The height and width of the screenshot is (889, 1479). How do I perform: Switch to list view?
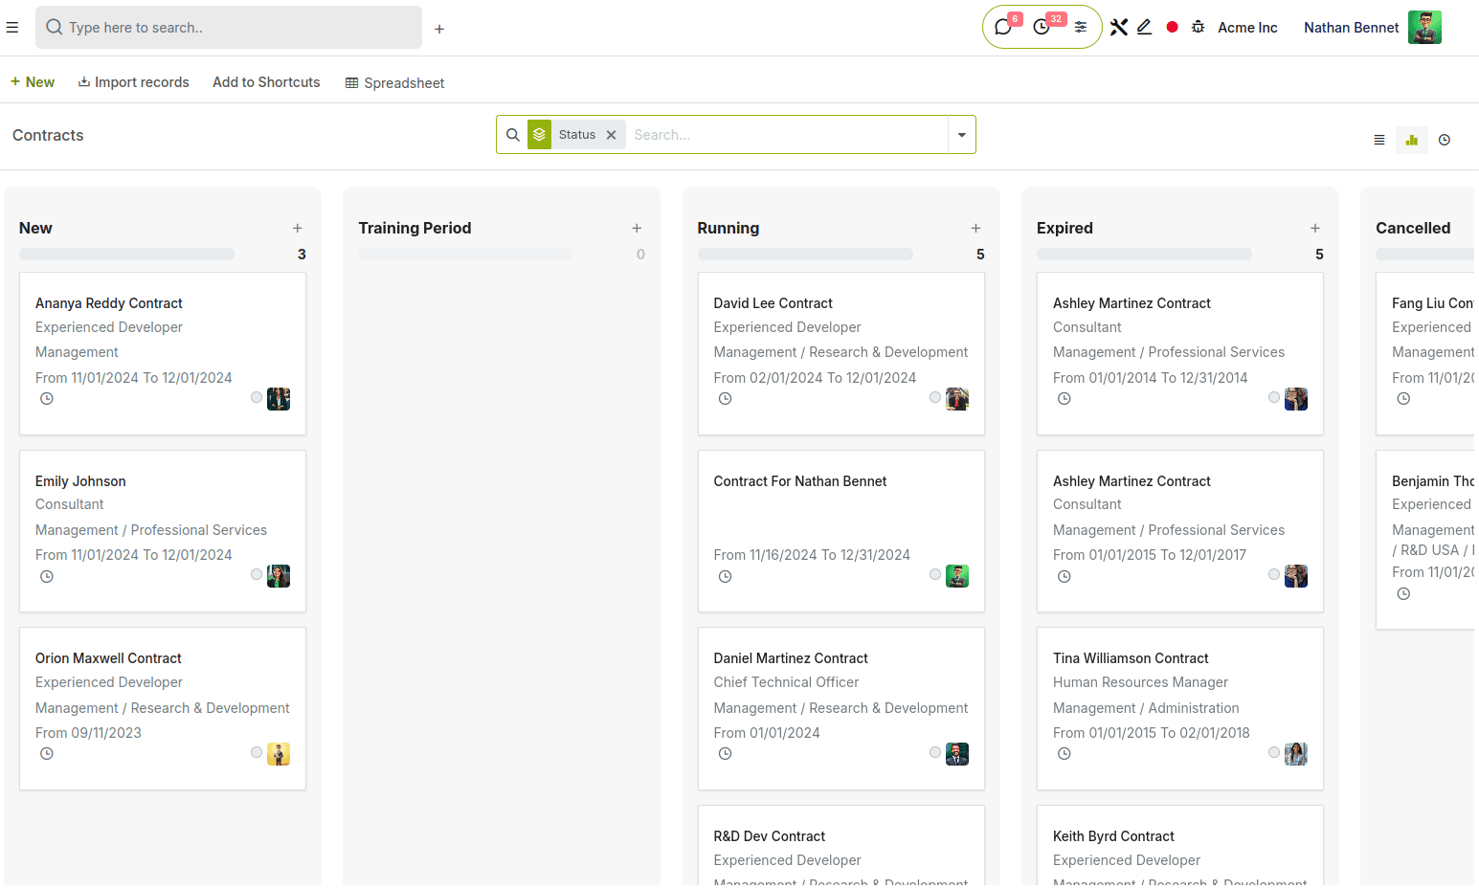[x=1379, y=140]
